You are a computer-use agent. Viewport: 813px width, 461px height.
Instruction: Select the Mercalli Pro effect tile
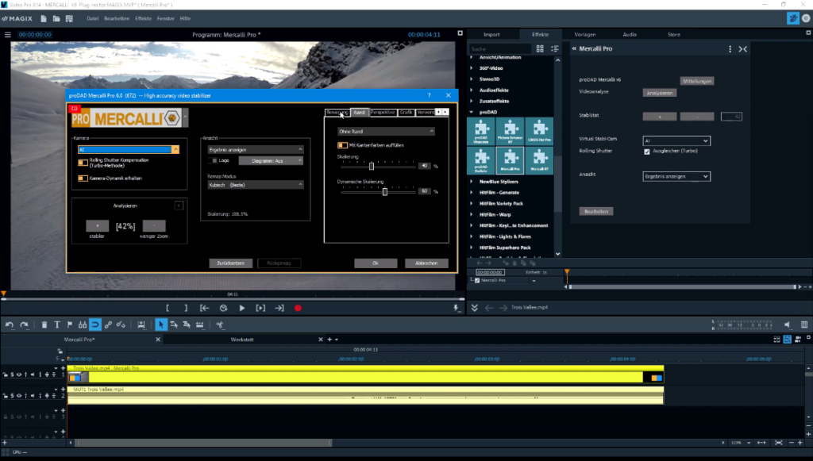[x=511, y=160]
